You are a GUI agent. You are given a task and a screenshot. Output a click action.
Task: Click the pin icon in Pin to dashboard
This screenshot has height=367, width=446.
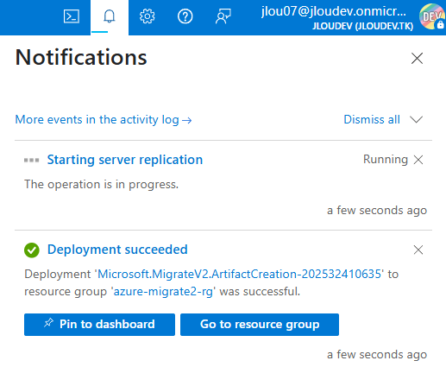[x=48, y=323]
